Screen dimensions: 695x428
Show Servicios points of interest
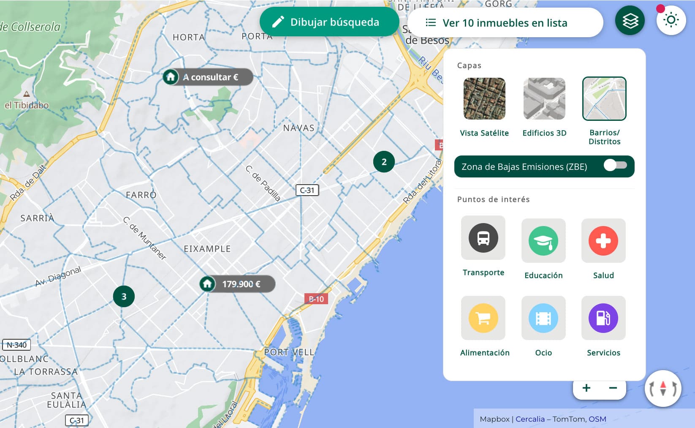pos(603,318)
